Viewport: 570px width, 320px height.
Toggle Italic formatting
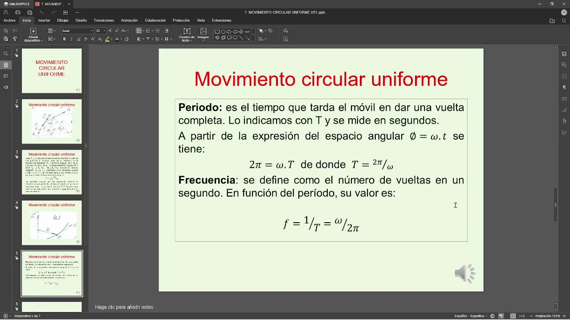[x=71, y=39]
